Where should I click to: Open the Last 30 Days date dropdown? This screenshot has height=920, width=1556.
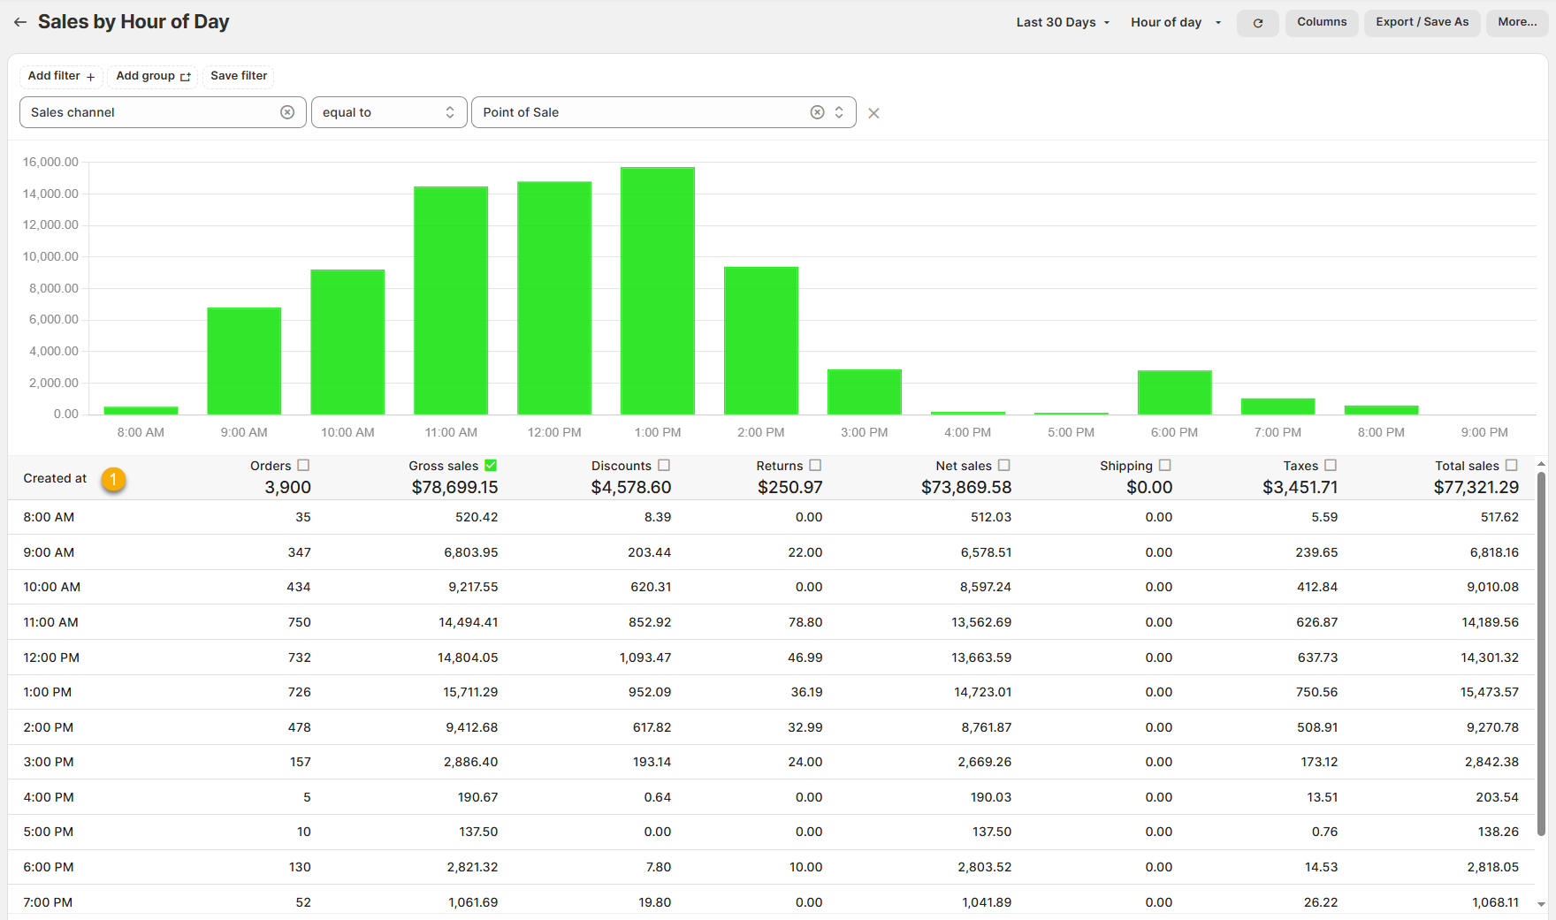1063,22
